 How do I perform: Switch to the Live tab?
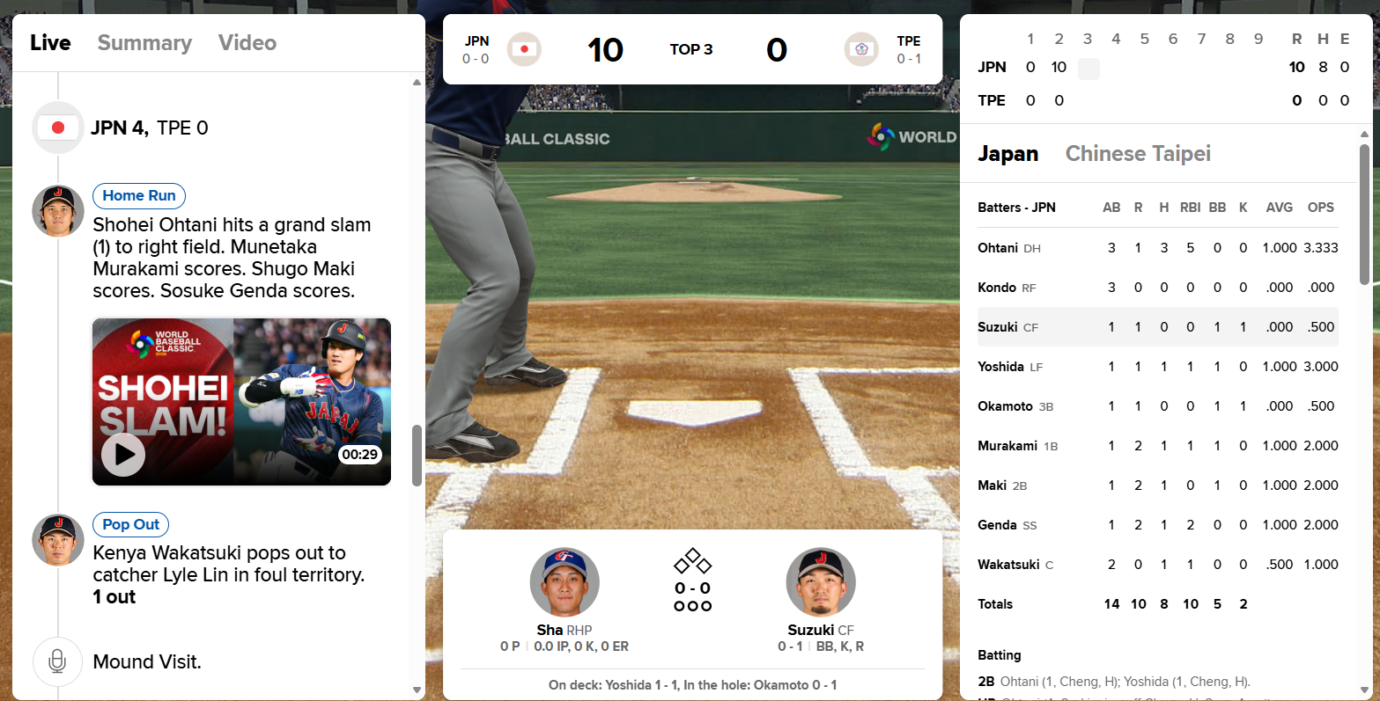point(50,42)
